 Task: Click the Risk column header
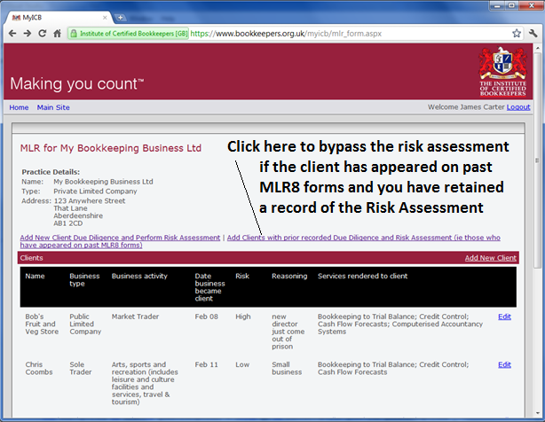(242, 276)
